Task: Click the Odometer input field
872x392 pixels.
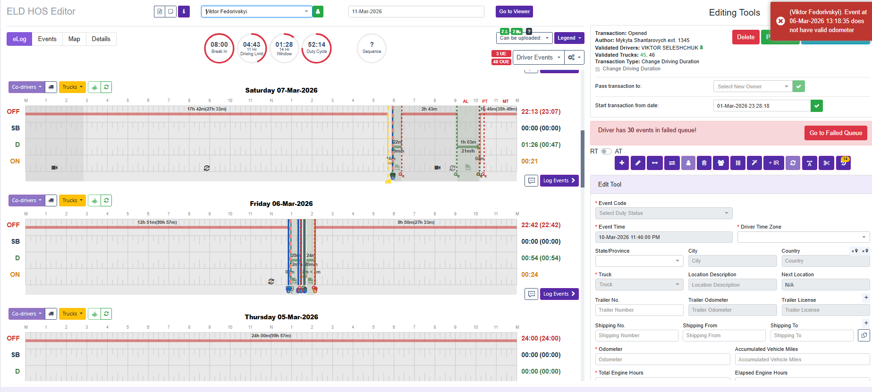Action: pyautogui.click(x=662, y=359)
